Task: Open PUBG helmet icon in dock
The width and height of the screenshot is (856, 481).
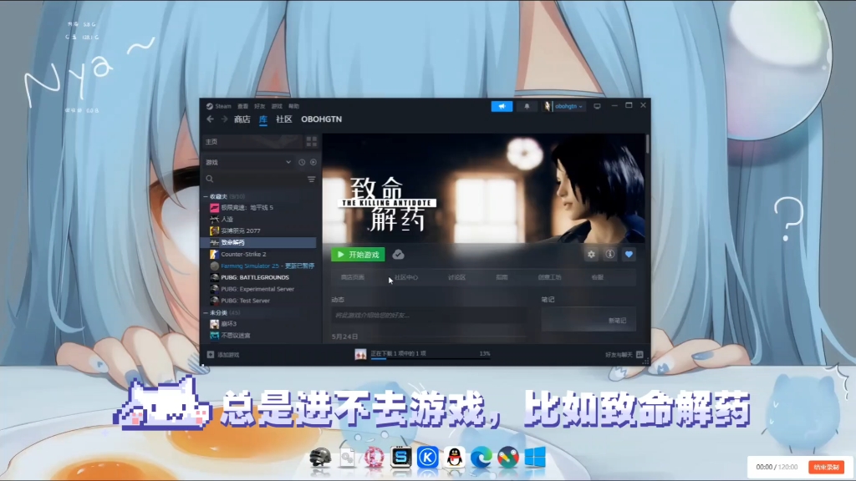Action: coord(320,458)
